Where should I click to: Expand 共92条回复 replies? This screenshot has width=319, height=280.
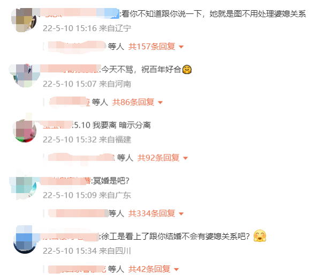(158, 158)
